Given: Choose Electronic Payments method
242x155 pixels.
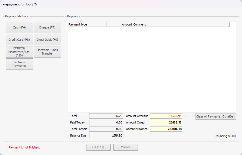Looking at the screenshot, I should pos(20,64).
